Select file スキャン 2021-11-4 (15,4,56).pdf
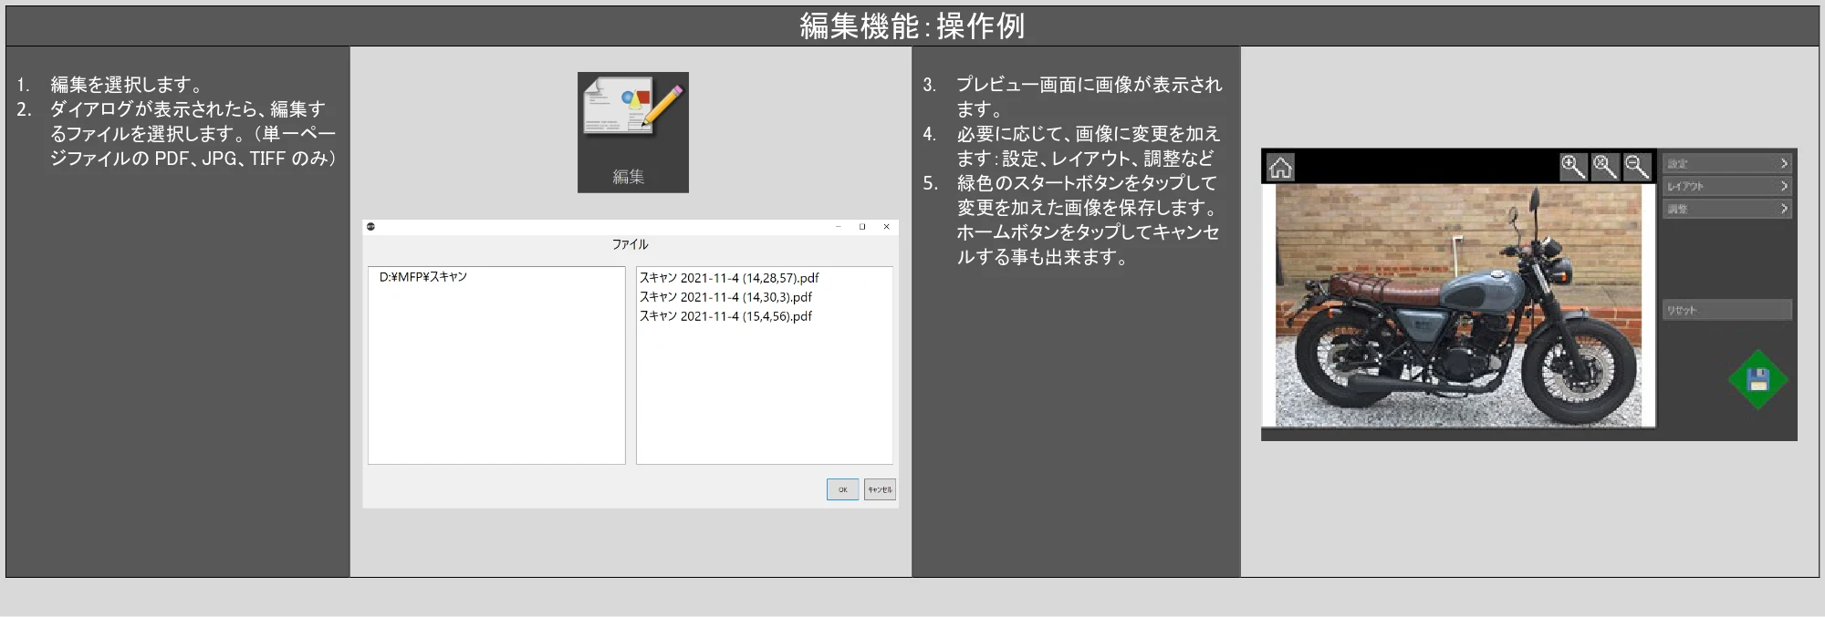The width and height of the screenshot is (1825, 617). coord(725,316)
